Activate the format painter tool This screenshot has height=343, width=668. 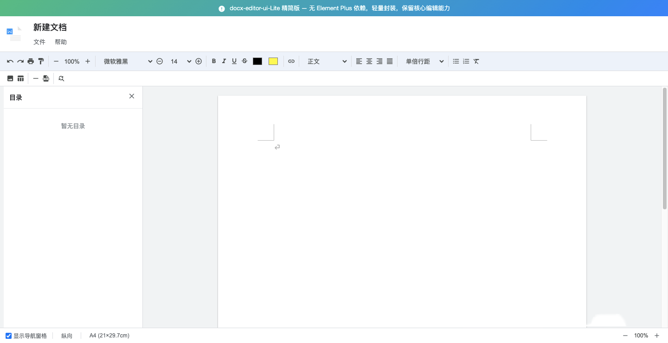pos(41,61)
